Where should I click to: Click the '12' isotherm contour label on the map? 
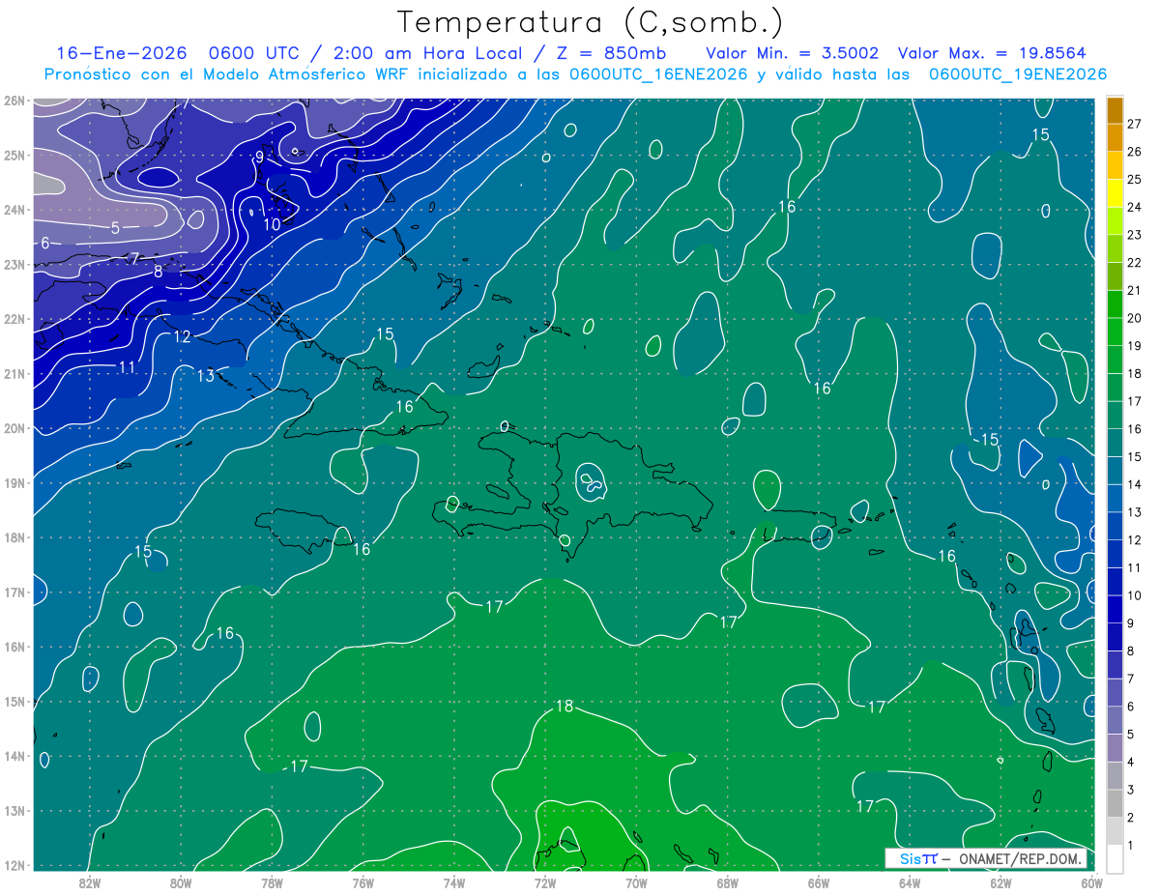pyautogui.click(x=183, y=336)
